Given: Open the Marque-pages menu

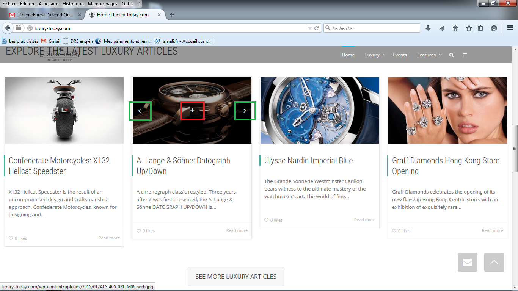Looking at the screenshot, I should (x=102, y=4).
